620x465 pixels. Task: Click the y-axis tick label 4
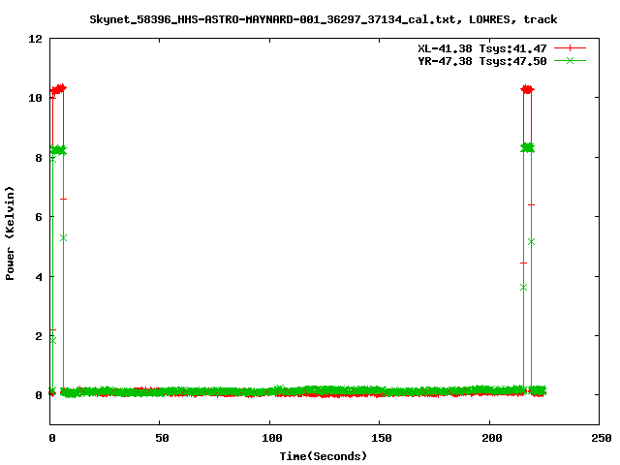39,277
